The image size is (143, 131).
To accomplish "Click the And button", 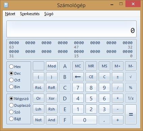I will 52,120.
